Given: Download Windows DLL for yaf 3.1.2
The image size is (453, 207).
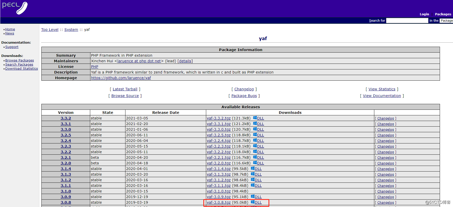Looking at the screenshot, I should pyautogui.click(x=256, y=180).
